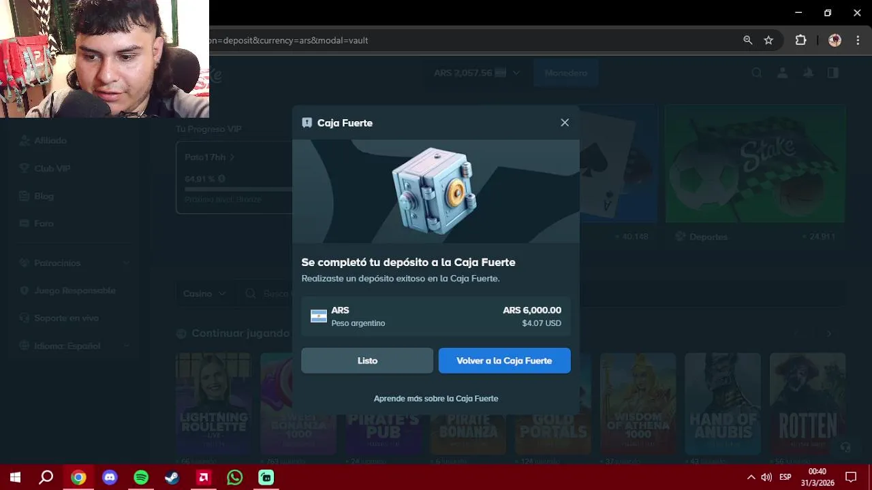Open the Wisdom of Athena 1000 tile
The image size is (872, 490).
pyautogui.click(x=638, y=404)
